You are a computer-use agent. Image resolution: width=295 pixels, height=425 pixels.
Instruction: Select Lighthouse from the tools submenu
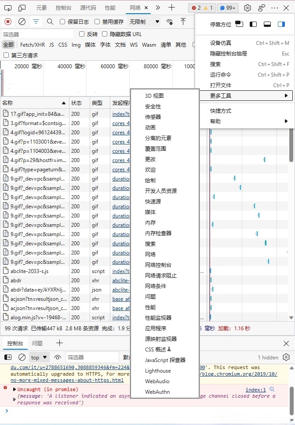(158, 371)
